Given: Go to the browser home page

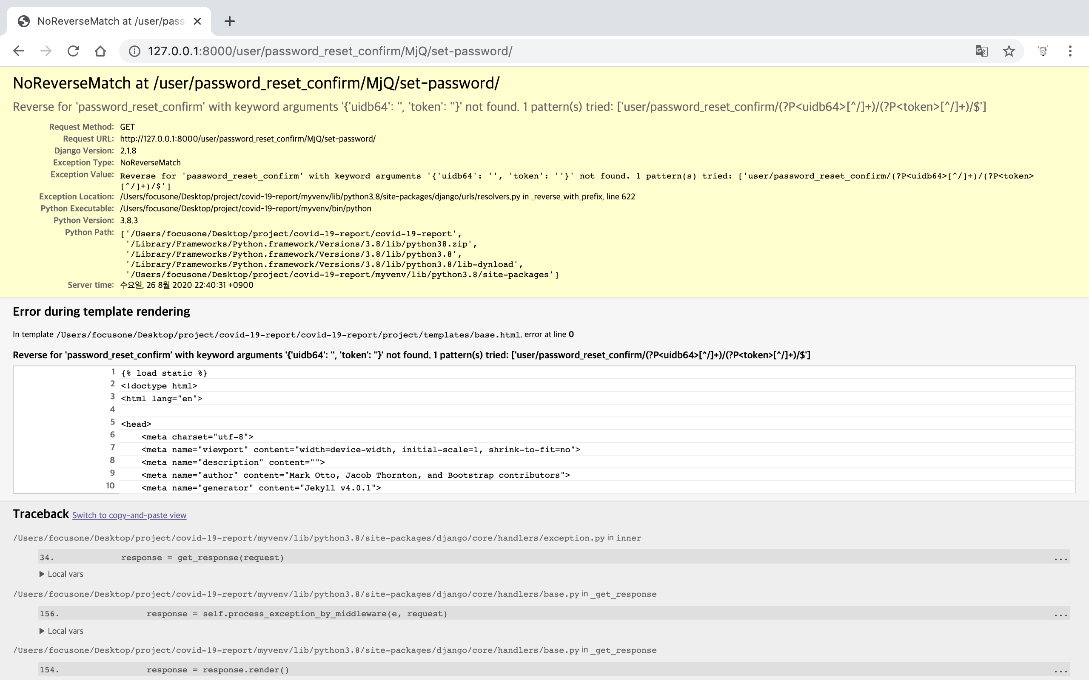Looking at the screenshot, I should 100,51.
